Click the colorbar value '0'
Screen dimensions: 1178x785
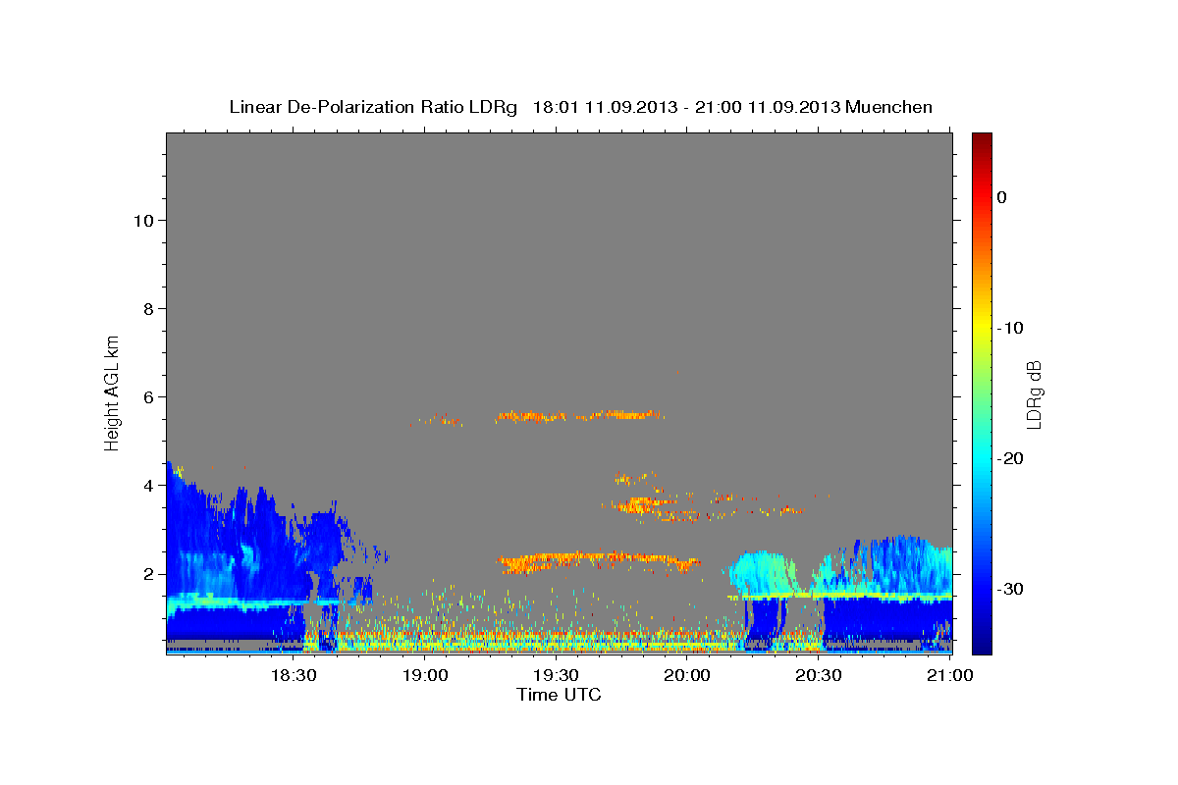coord(1001,197)
